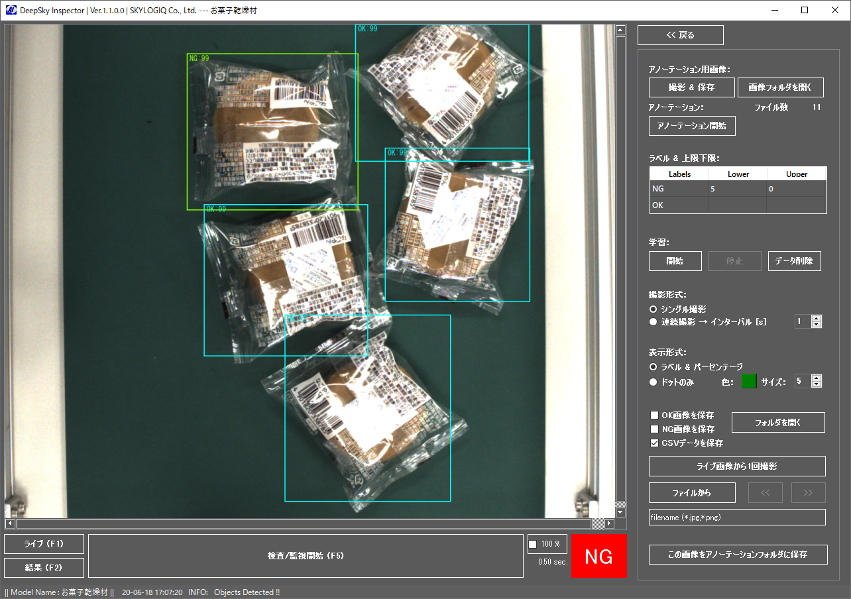Click the image horizontal scrollbar left arrow
Image resolution: width=851 pixels, height=599 pixels.
pos(10,523)
